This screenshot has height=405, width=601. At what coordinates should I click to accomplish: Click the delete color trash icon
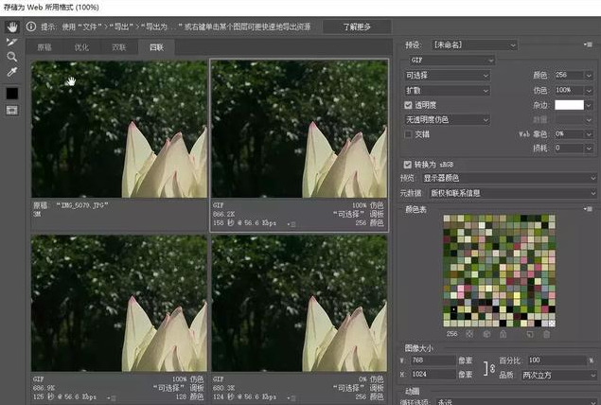click(x=546, y=334)
